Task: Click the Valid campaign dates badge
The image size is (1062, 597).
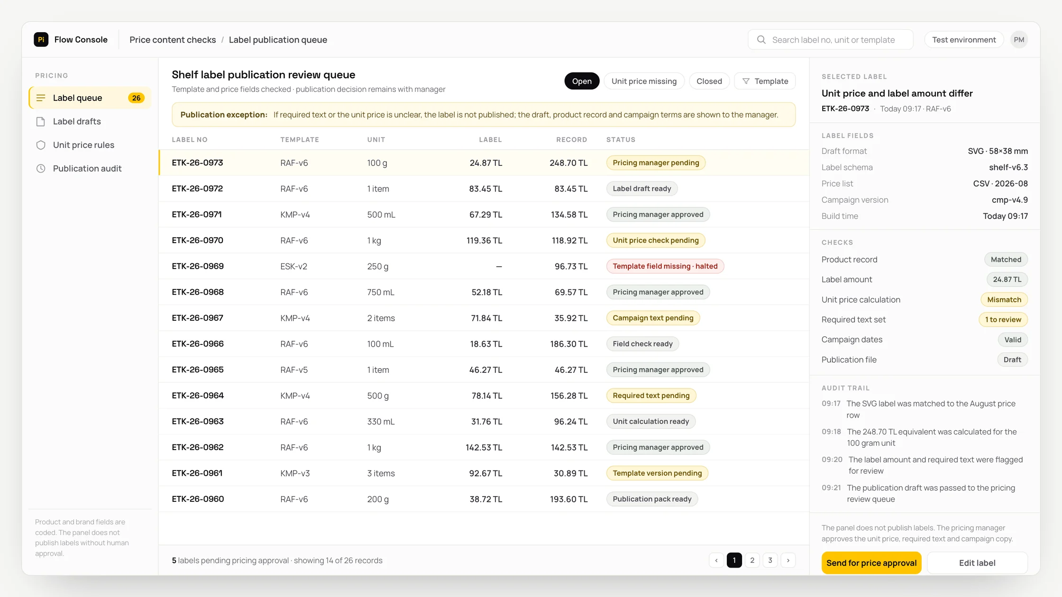Action: [x=1013, y=340]
